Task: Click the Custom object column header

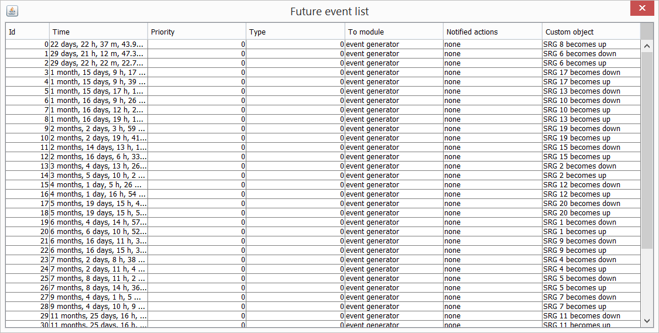Action: [591, 32]
